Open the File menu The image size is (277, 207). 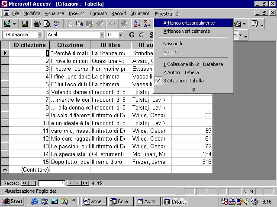(16, 13)
